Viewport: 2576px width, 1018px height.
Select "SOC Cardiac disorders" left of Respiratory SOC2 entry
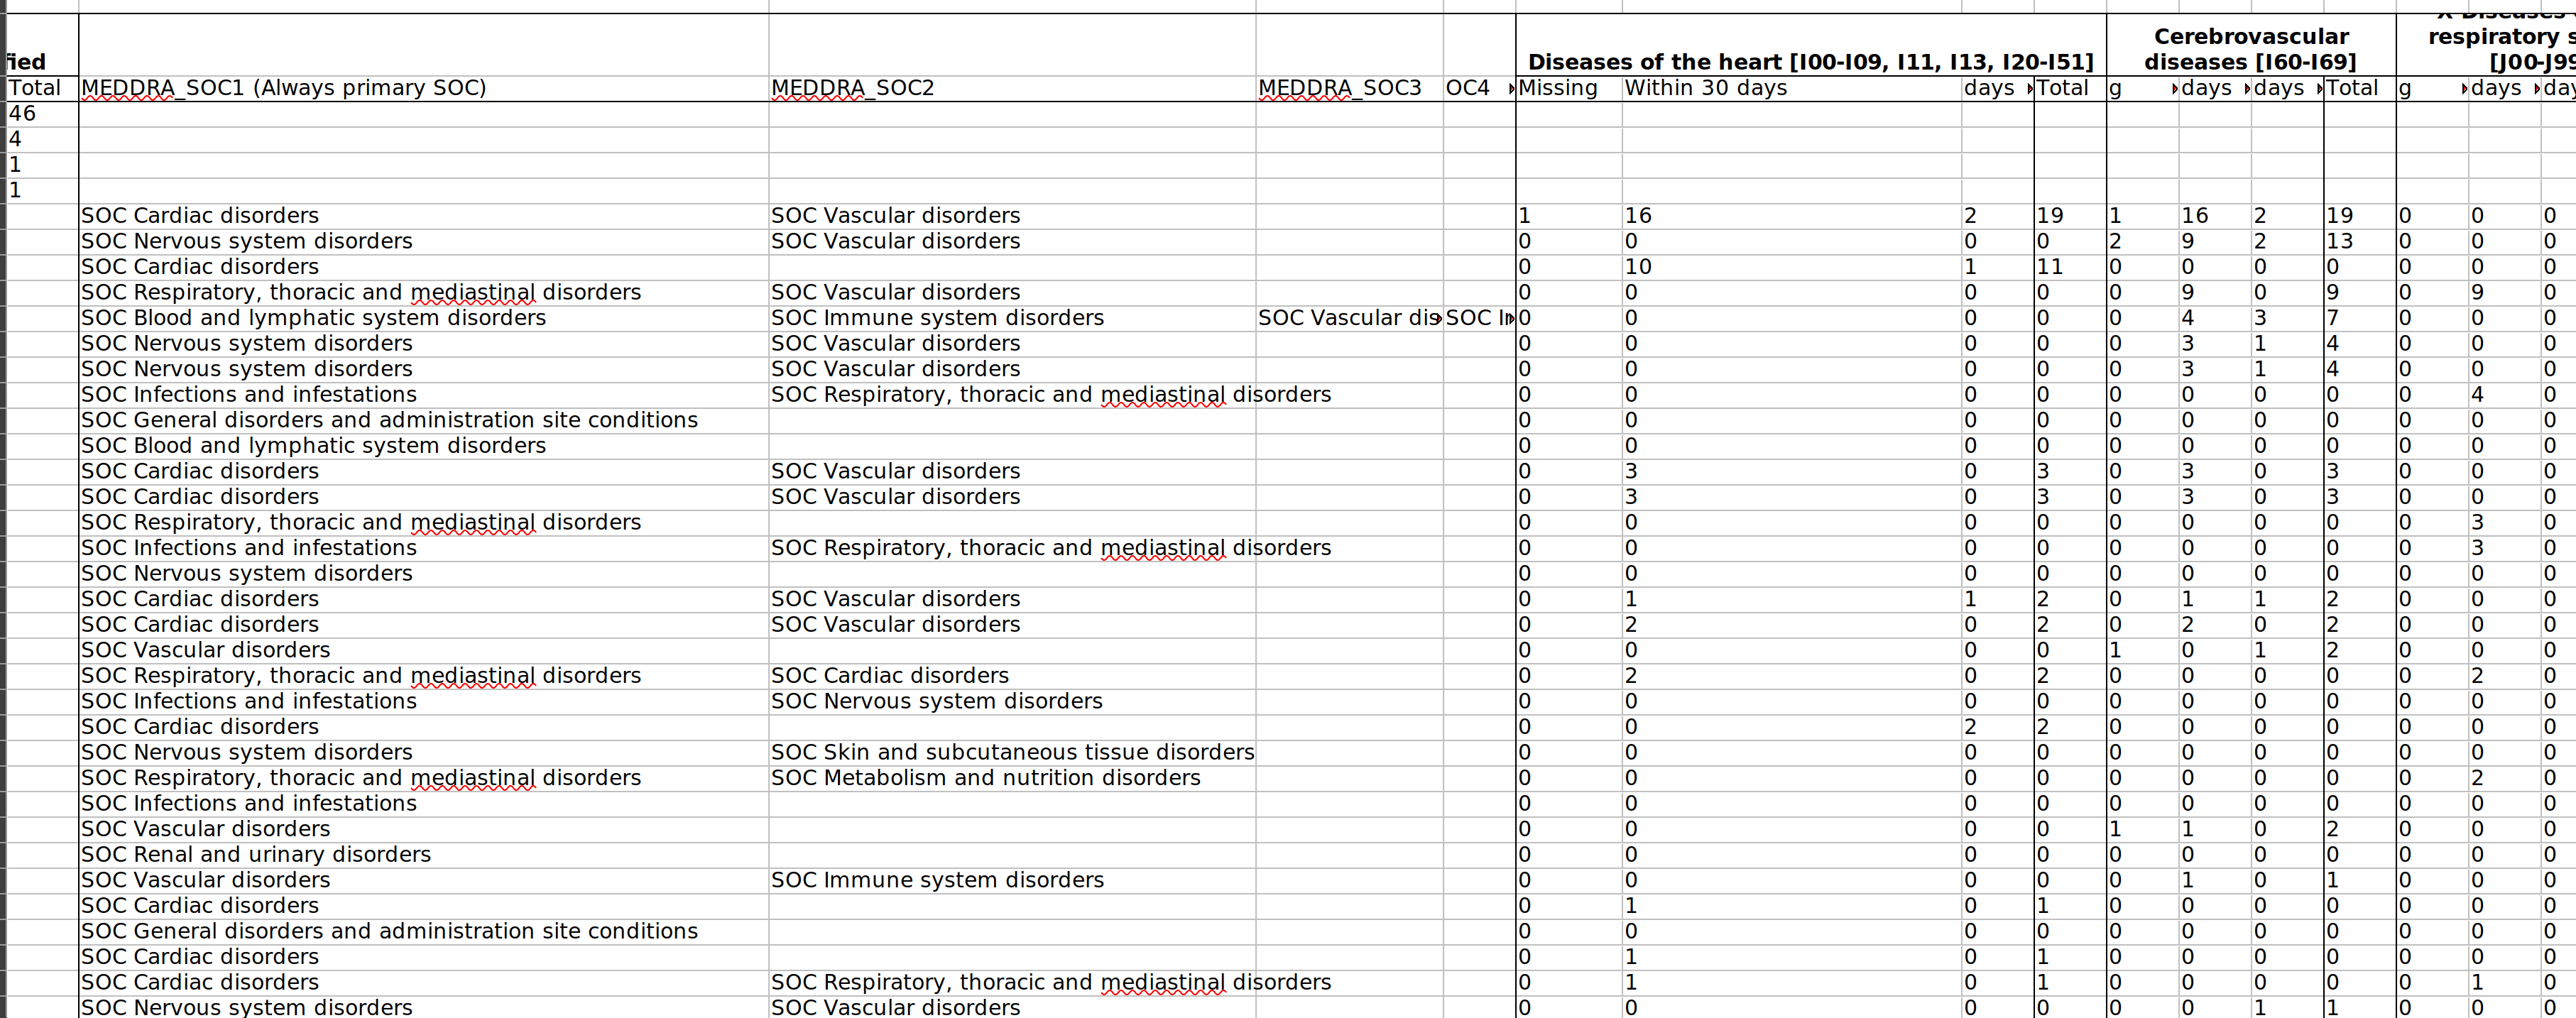423,983
